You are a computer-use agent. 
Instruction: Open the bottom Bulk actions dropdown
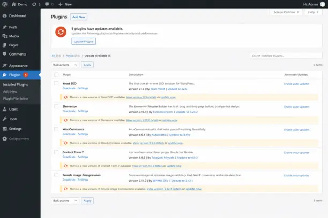[65, 201]
